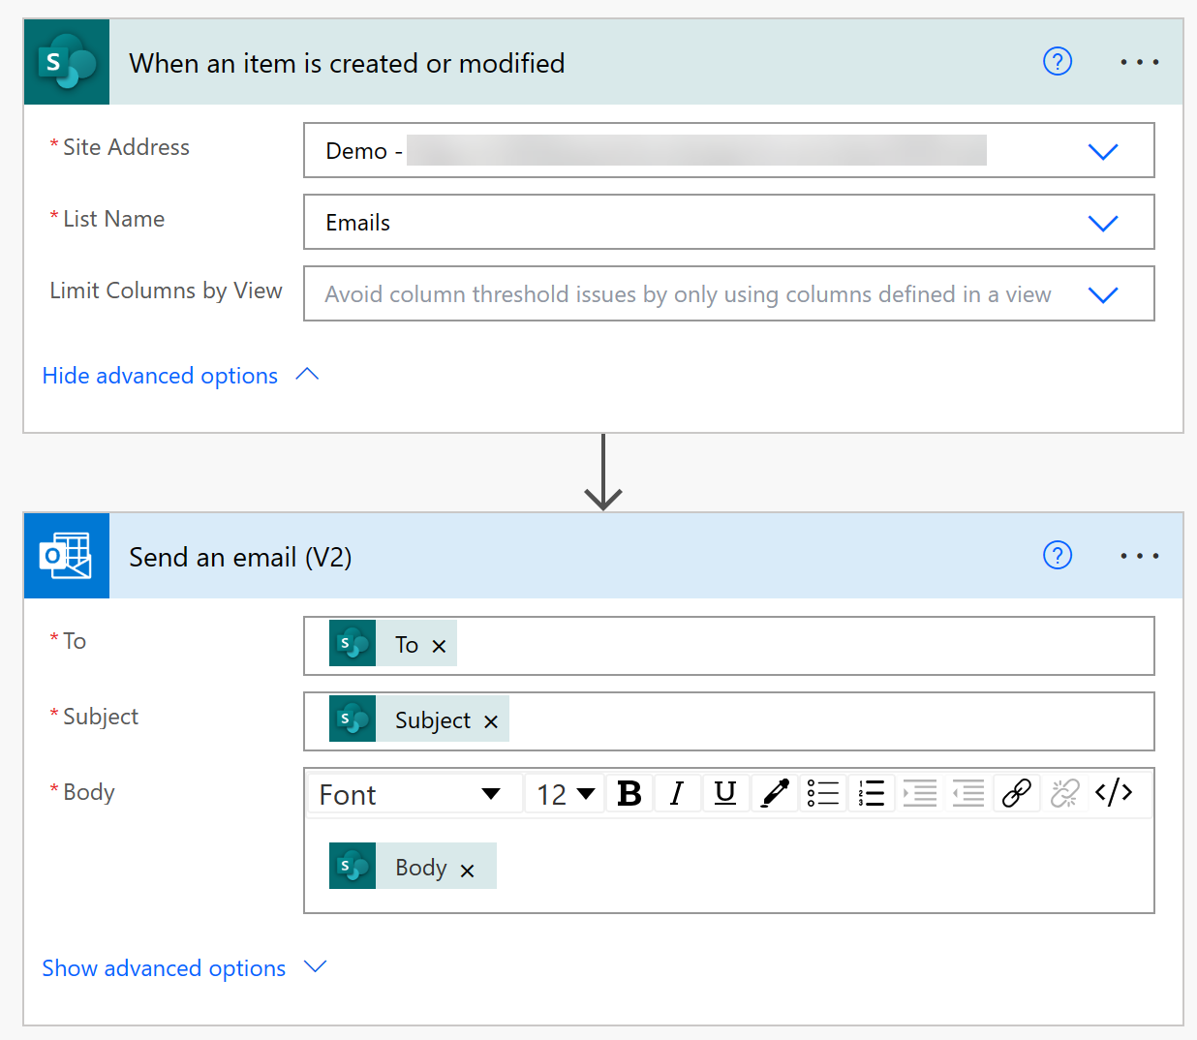The image size is (1197, 1040).
Task: Apply underline formatting in the body toolbar
Action: pos(725,793)
